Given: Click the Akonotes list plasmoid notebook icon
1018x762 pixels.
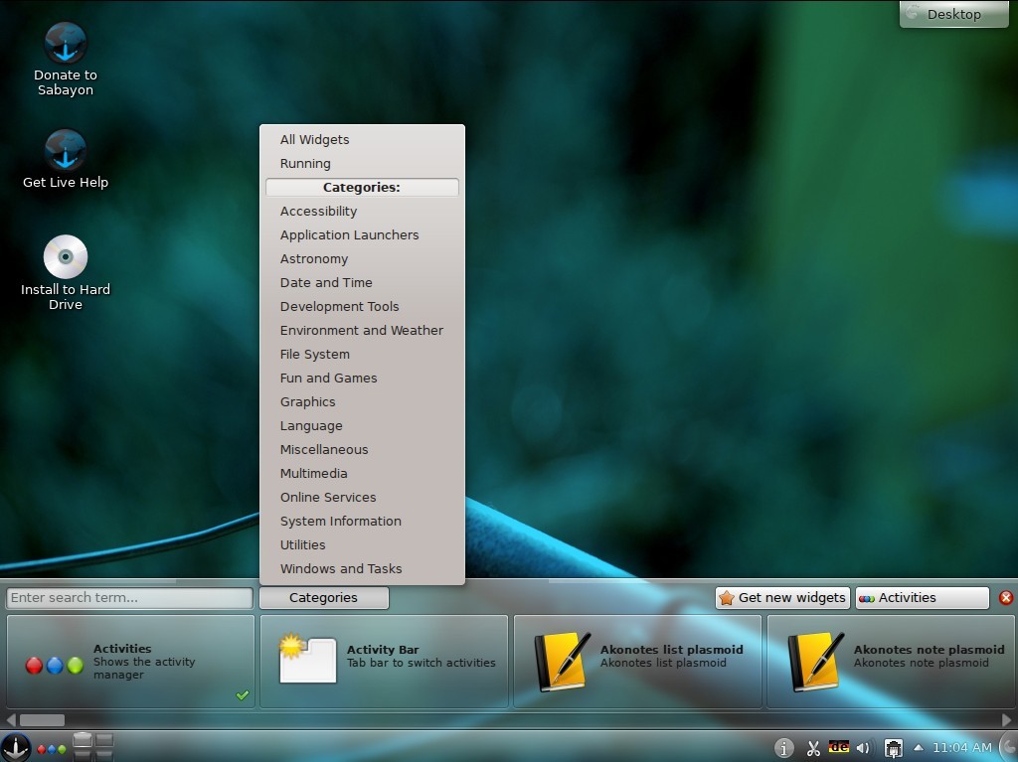Looking at the screenshot, I should click(x=563, y=662).
